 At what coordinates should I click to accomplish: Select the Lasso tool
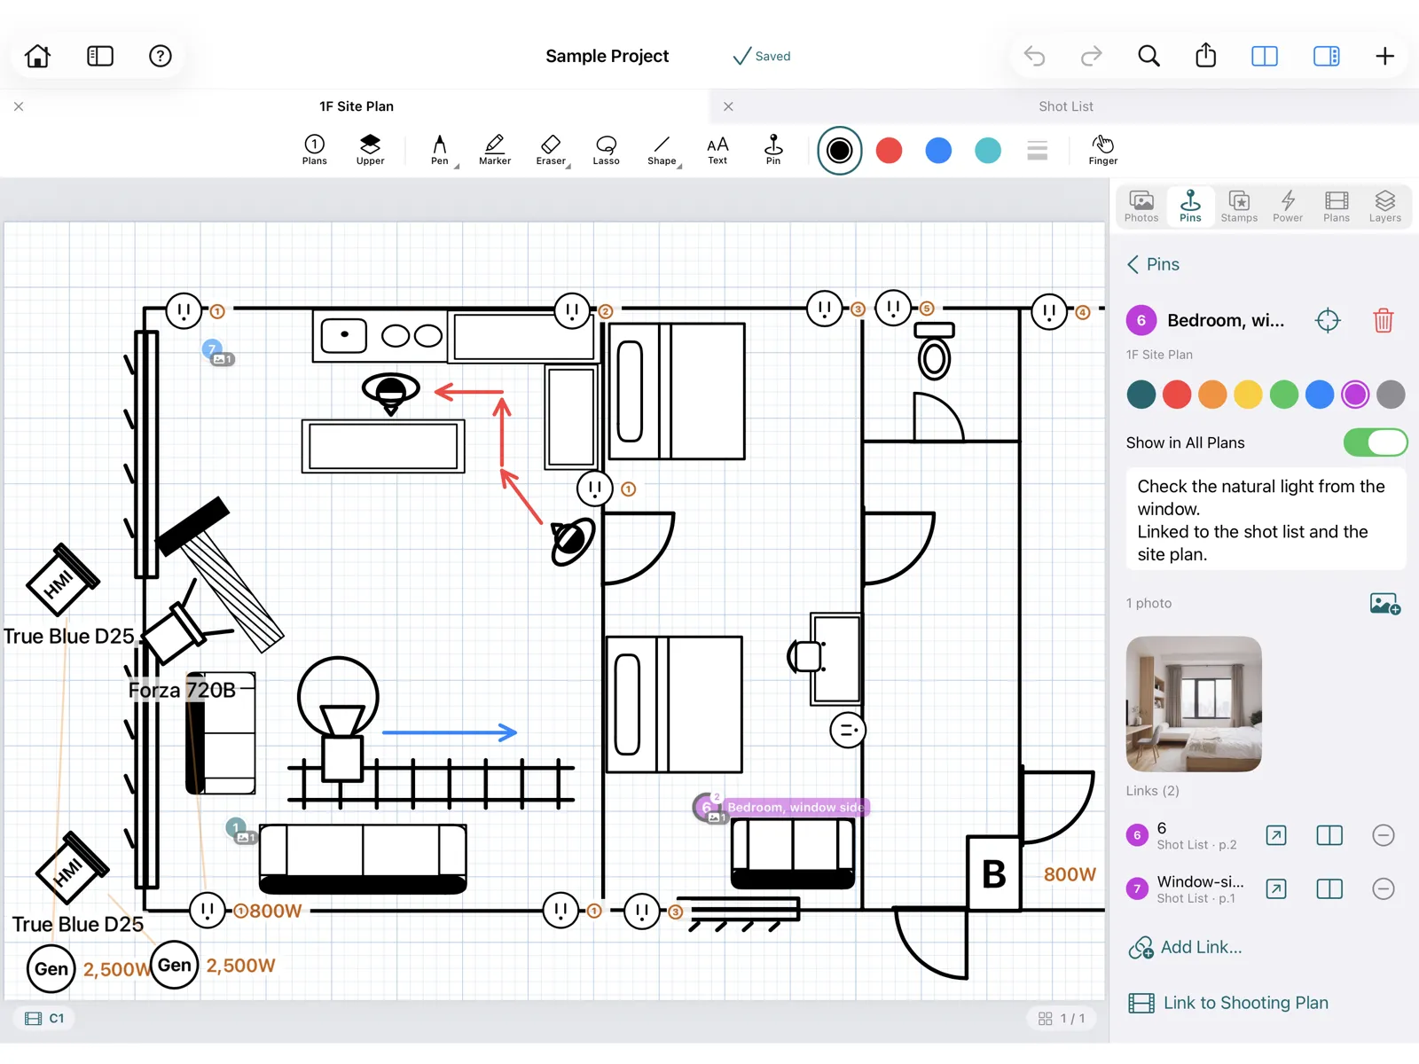click(606, 150)
